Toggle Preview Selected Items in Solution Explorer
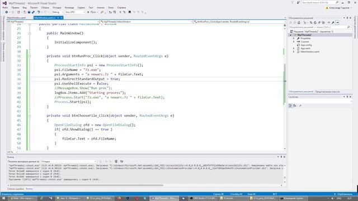 (x=337, y=22)
